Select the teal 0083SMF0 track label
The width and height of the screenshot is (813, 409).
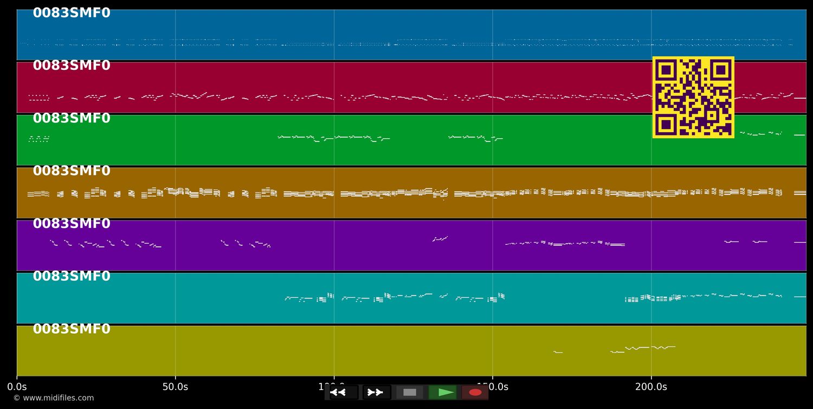pyautogui.click(x=71, y=276)
